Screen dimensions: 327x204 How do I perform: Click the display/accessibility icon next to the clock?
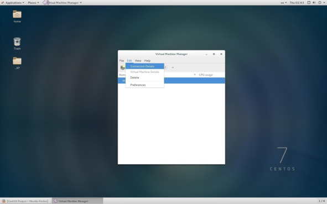pos(309,3)
